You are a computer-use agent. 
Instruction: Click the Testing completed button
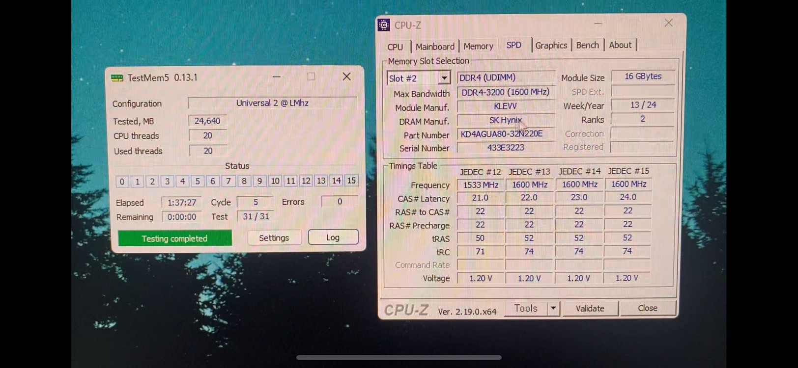click(174, 238)
